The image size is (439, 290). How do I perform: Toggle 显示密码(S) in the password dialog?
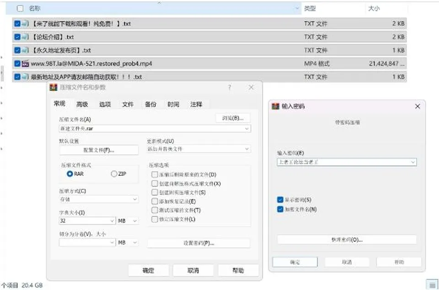pos(280,200)
